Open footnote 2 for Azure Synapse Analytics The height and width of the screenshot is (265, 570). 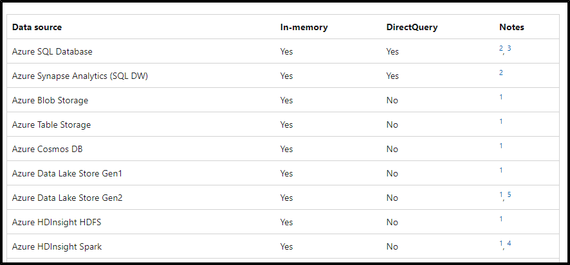[x=501, y=73]
